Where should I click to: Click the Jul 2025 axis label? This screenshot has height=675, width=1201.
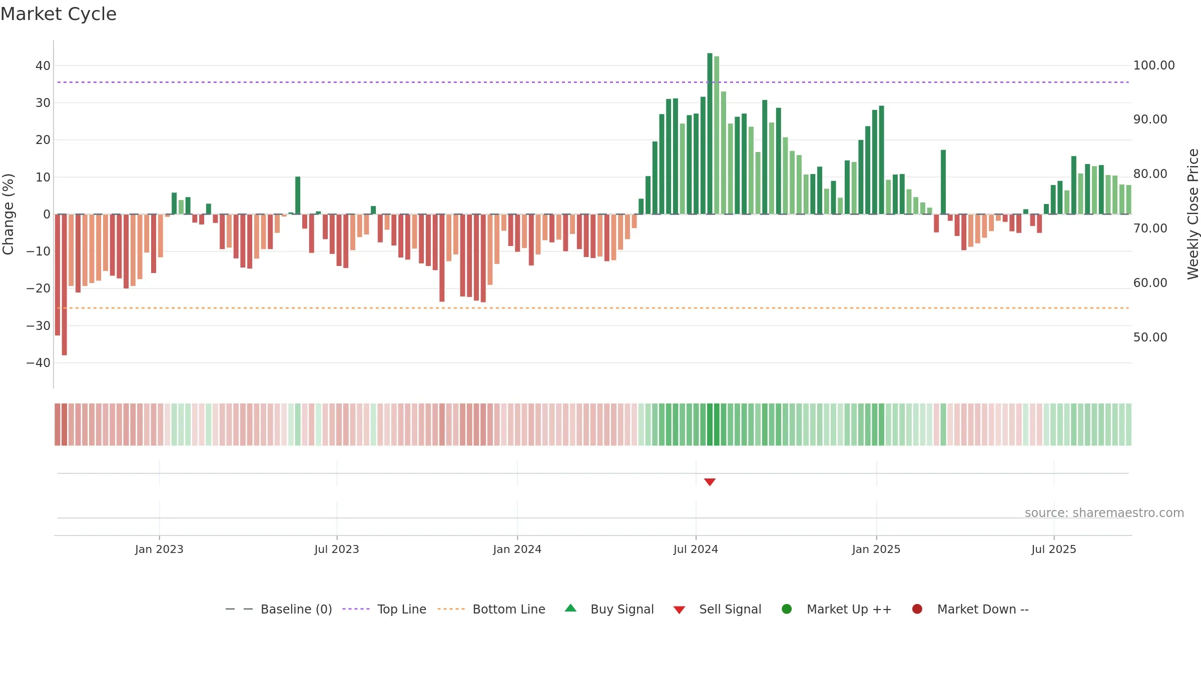pos(1054,549)
